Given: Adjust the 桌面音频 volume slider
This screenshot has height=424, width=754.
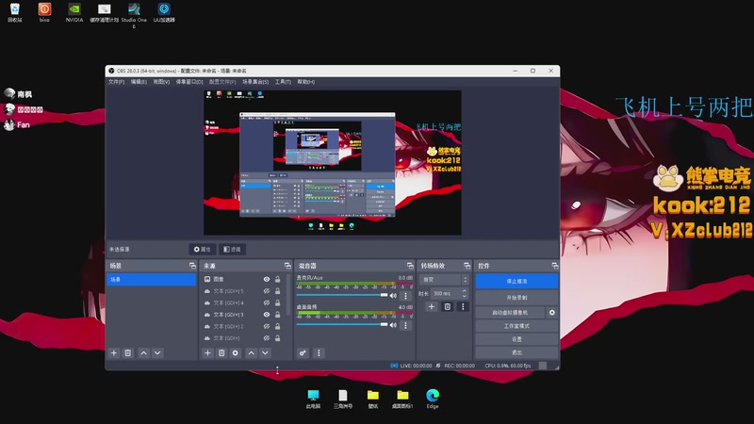Looking at the screenshot, I should 342,324.
